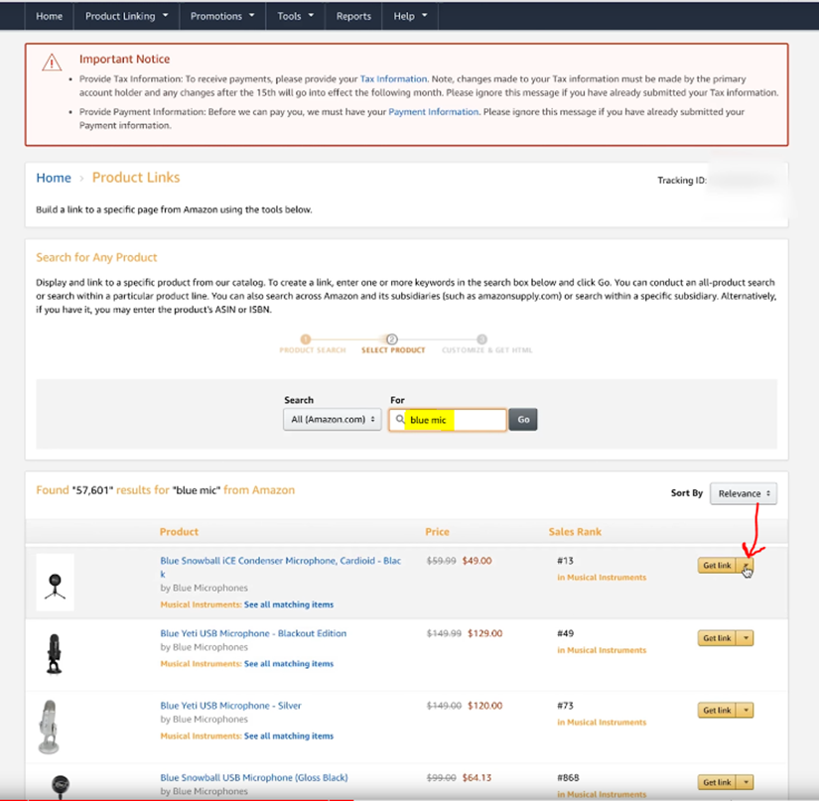Open the Payment Information link
Viewport: 819px width, 801px height.
[433, 112]
